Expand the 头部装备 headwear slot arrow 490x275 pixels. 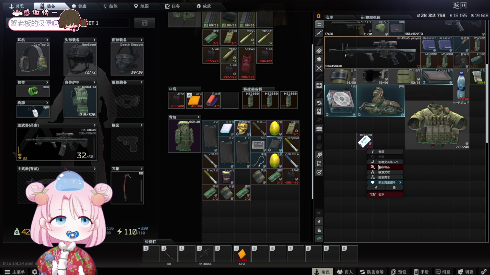94,40
